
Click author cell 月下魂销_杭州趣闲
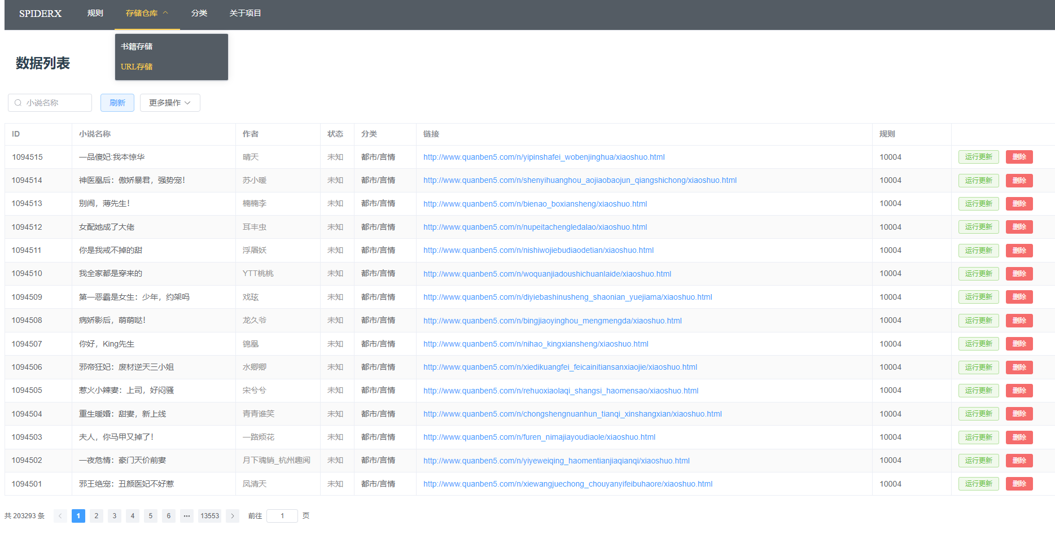click(277, 461)
